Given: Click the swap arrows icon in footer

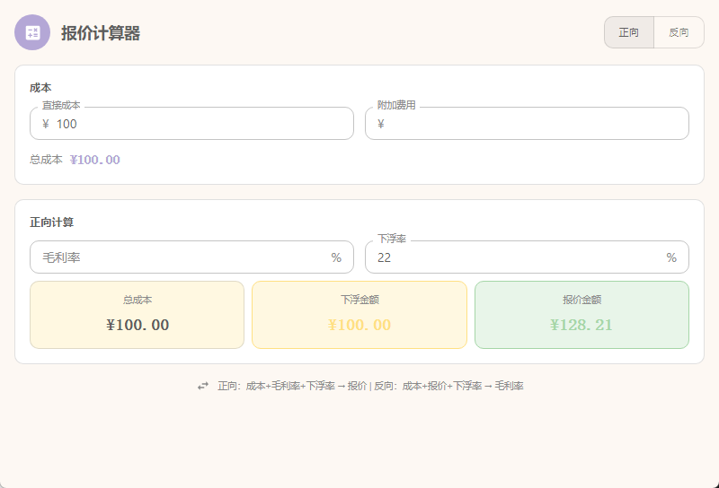Looking at the screenshot, I should click(203, 386).
